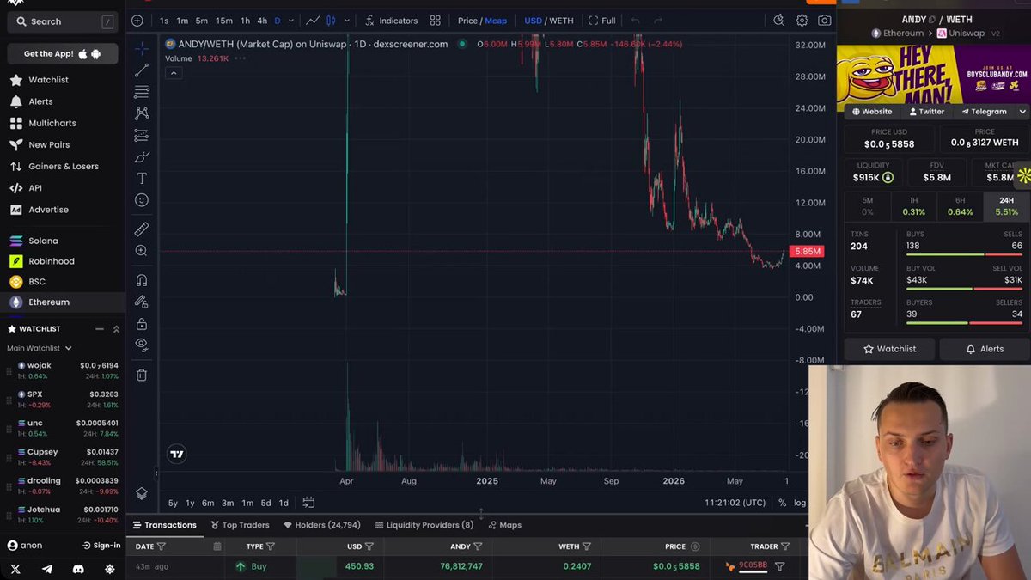
Task: Click the Sign-in link
Action: pyautogui.click(x=101, y=546)
